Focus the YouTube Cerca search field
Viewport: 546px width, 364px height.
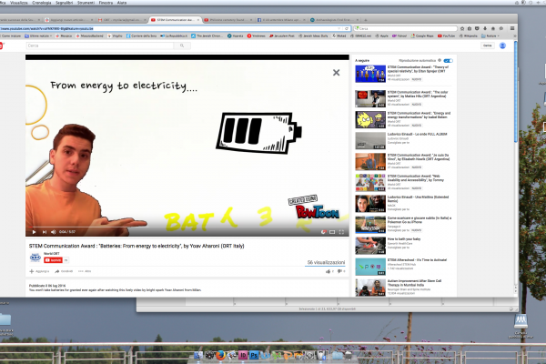pyautogui.click(x=100, y=45)
